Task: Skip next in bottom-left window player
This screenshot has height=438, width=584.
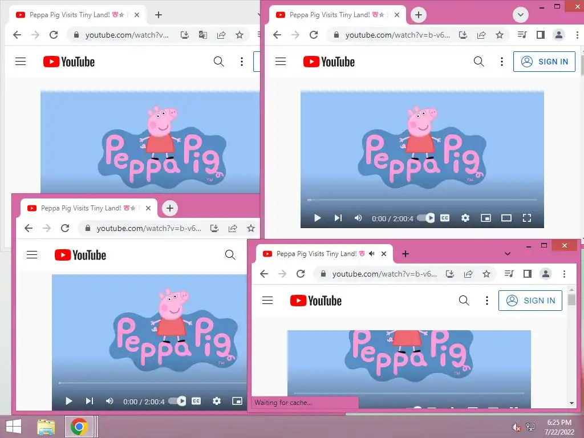Action: (90, 401)
